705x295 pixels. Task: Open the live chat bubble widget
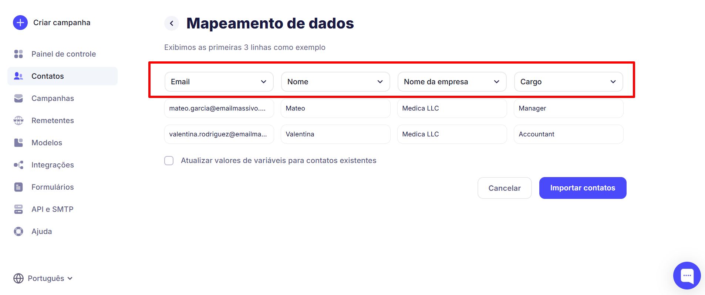(x=687, y=275)
